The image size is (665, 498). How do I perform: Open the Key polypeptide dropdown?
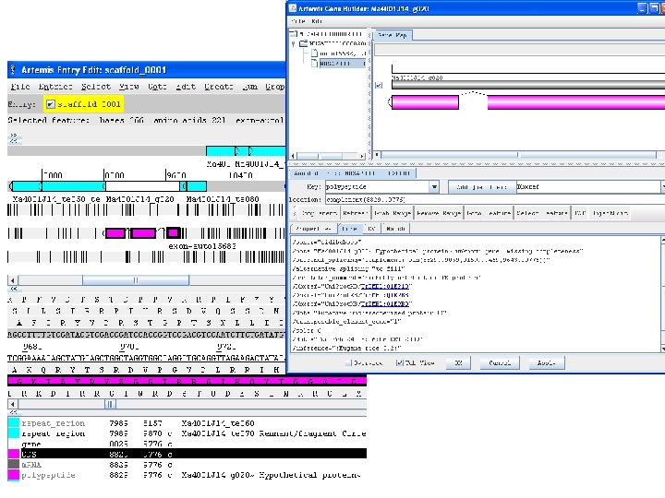pos(434,186)
